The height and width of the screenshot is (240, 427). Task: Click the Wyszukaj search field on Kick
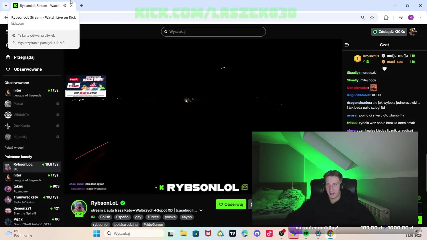[x=213, y=32]
